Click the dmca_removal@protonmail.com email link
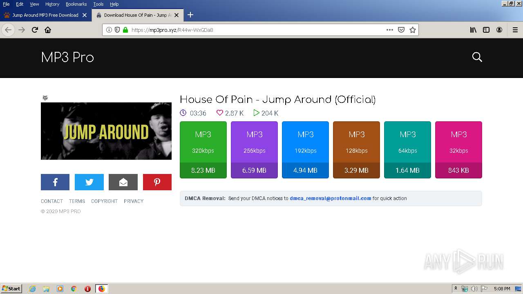Image resolution: width=523 pixels, height=294 pixels. coord(331,198)
